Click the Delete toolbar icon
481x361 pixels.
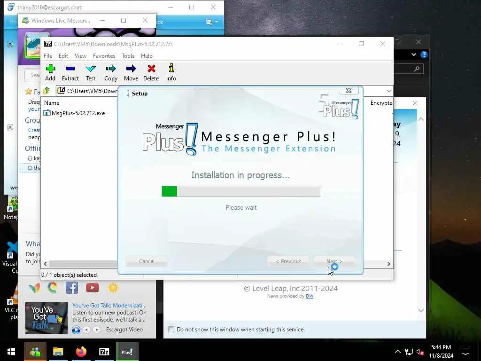(151, 72)
